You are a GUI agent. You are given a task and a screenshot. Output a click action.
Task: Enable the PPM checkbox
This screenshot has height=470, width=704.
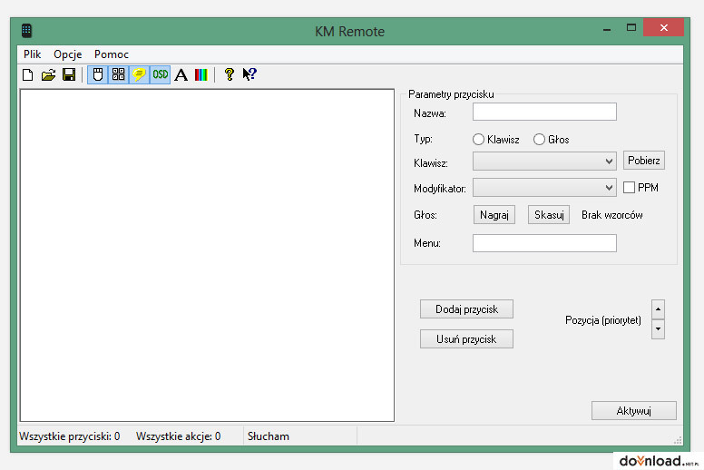click(x=629, y=188)
